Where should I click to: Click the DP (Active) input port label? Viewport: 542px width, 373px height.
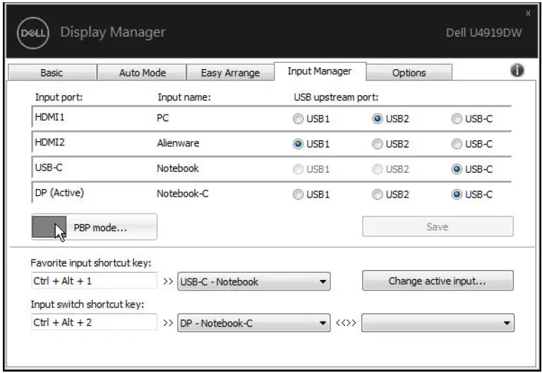(x=59, y=192)
